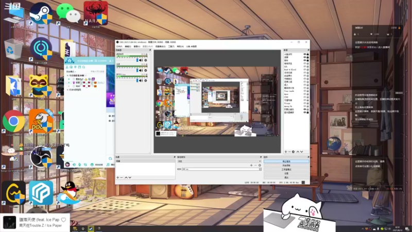The width and height of the screenshot is (412, 232).
Task: Toggle lock on Apex source
Action: [x=307, y=94]
